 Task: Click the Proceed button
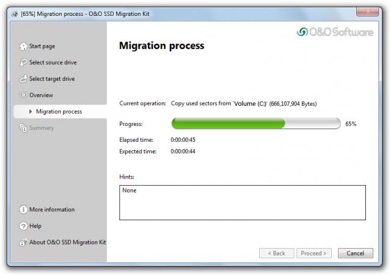click(x=314, y=253)
